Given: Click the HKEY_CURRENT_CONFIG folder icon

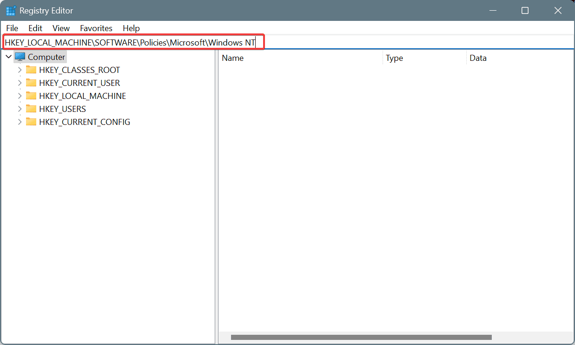Looking at the screenshot, I should coord(31,122).
